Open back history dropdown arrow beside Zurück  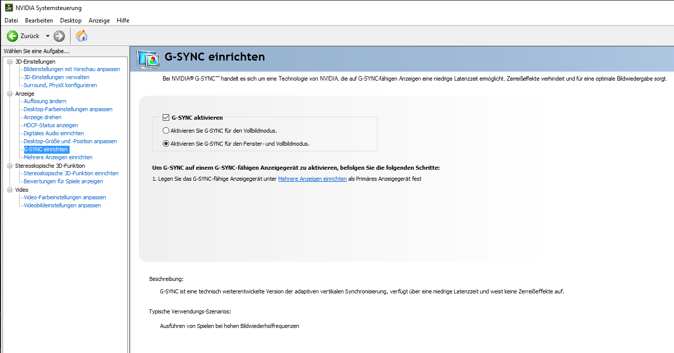pyautogui.click(x=48, y=36)
